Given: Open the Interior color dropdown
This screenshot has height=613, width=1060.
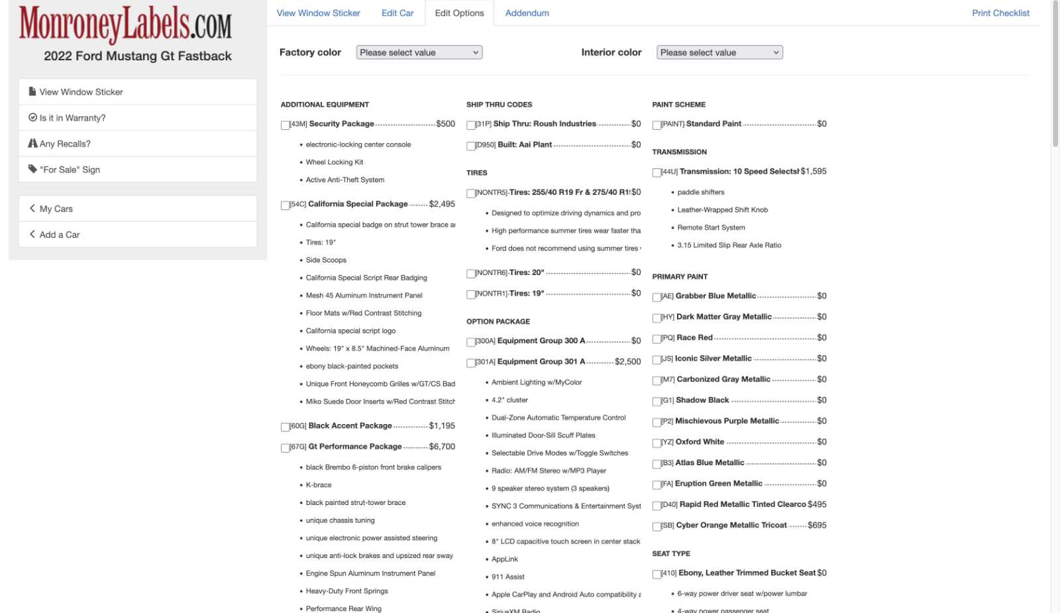Looking at the screenshot, I should click(719, 52).
